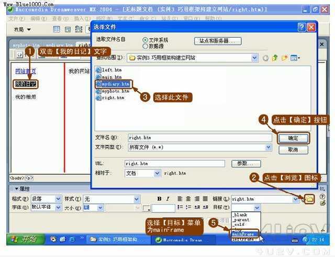The height and width of the screenshot is (257, 335).
Task: Click the code view icon in document toolbar
Action: tap(19, 54)
